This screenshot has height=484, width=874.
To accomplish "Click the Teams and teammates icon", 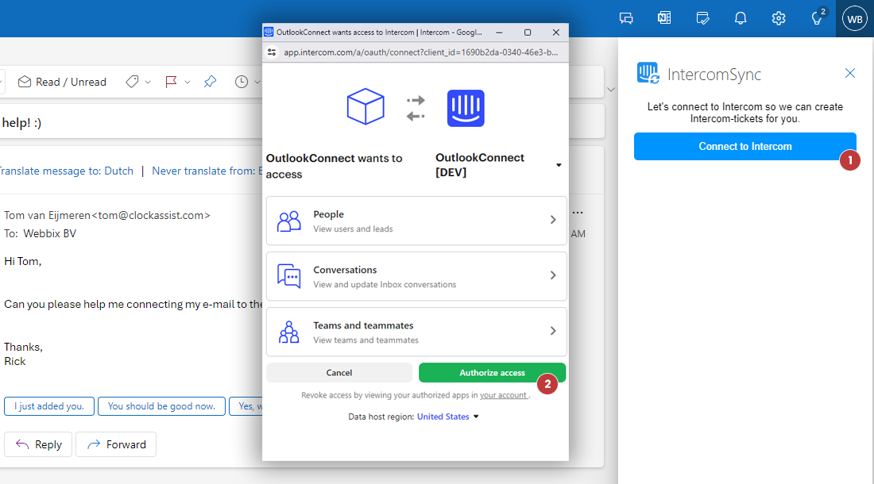I will [288, 332].
